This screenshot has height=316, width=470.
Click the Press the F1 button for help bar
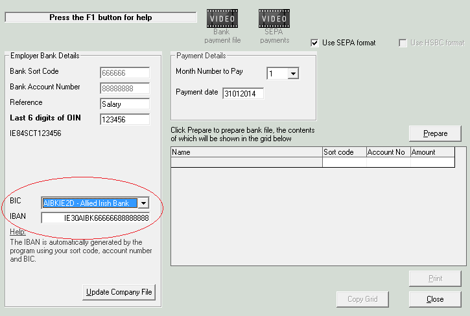pyautogui.click(x=100, y=17)
